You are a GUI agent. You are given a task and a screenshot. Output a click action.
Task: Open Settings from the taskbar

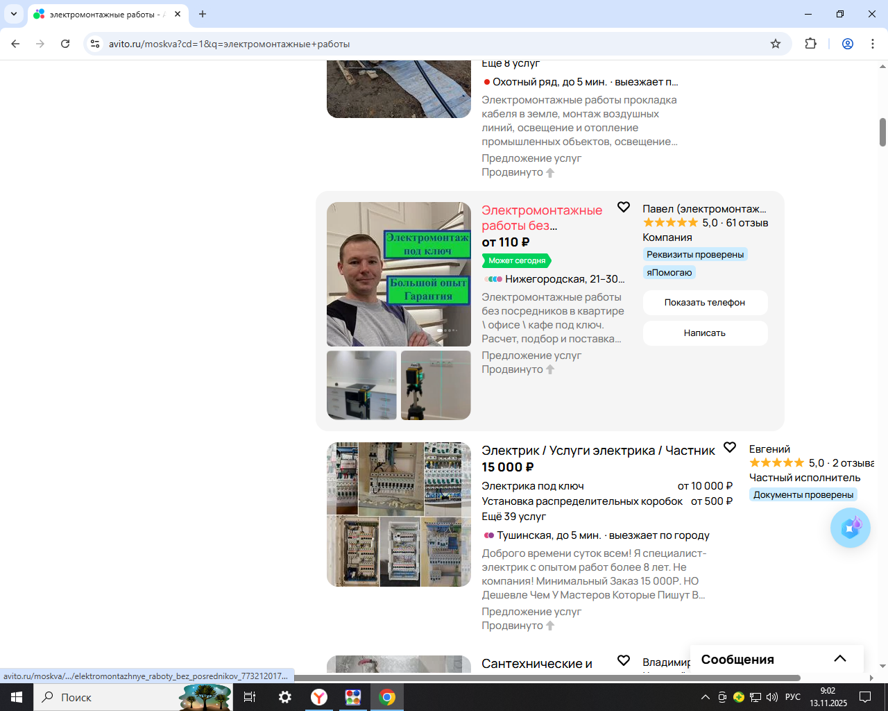point(285,697)
